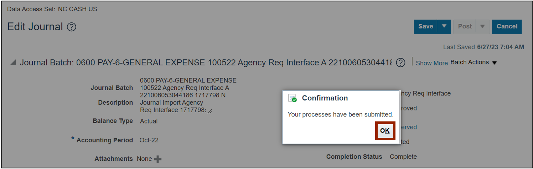Viewport: 533px width, 169px height.
Task: Click OK in the Confirmation dialog
Action: (x=385, y=131)
